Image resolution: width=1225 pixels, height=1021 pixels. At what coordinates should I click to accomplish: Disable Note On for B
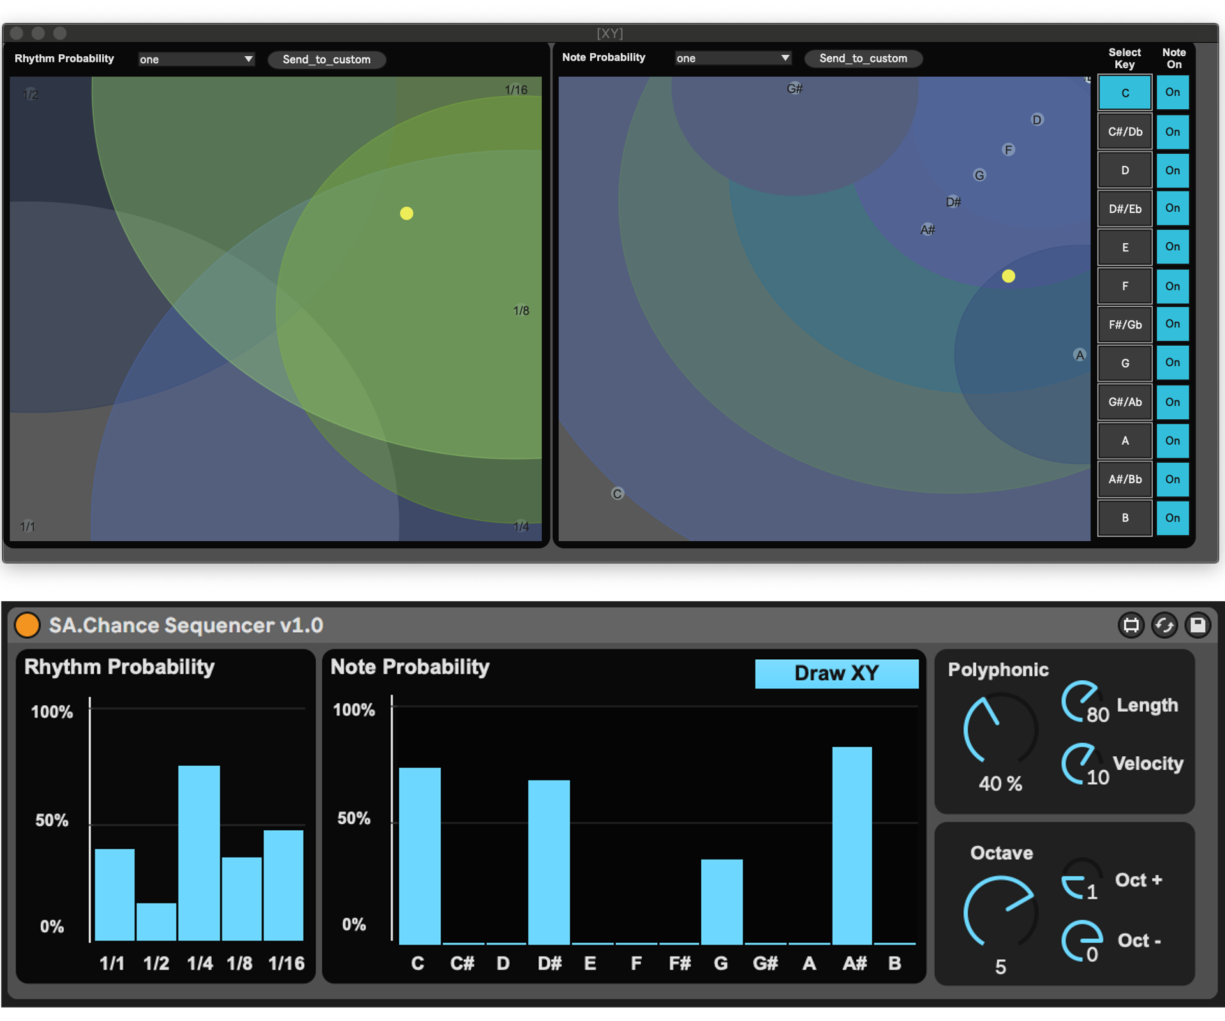[x=1172, y=518]
